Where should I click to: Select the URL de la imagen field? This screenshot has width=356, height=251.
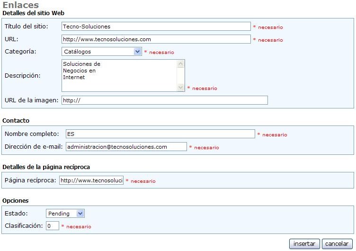[x=164, y=100]
